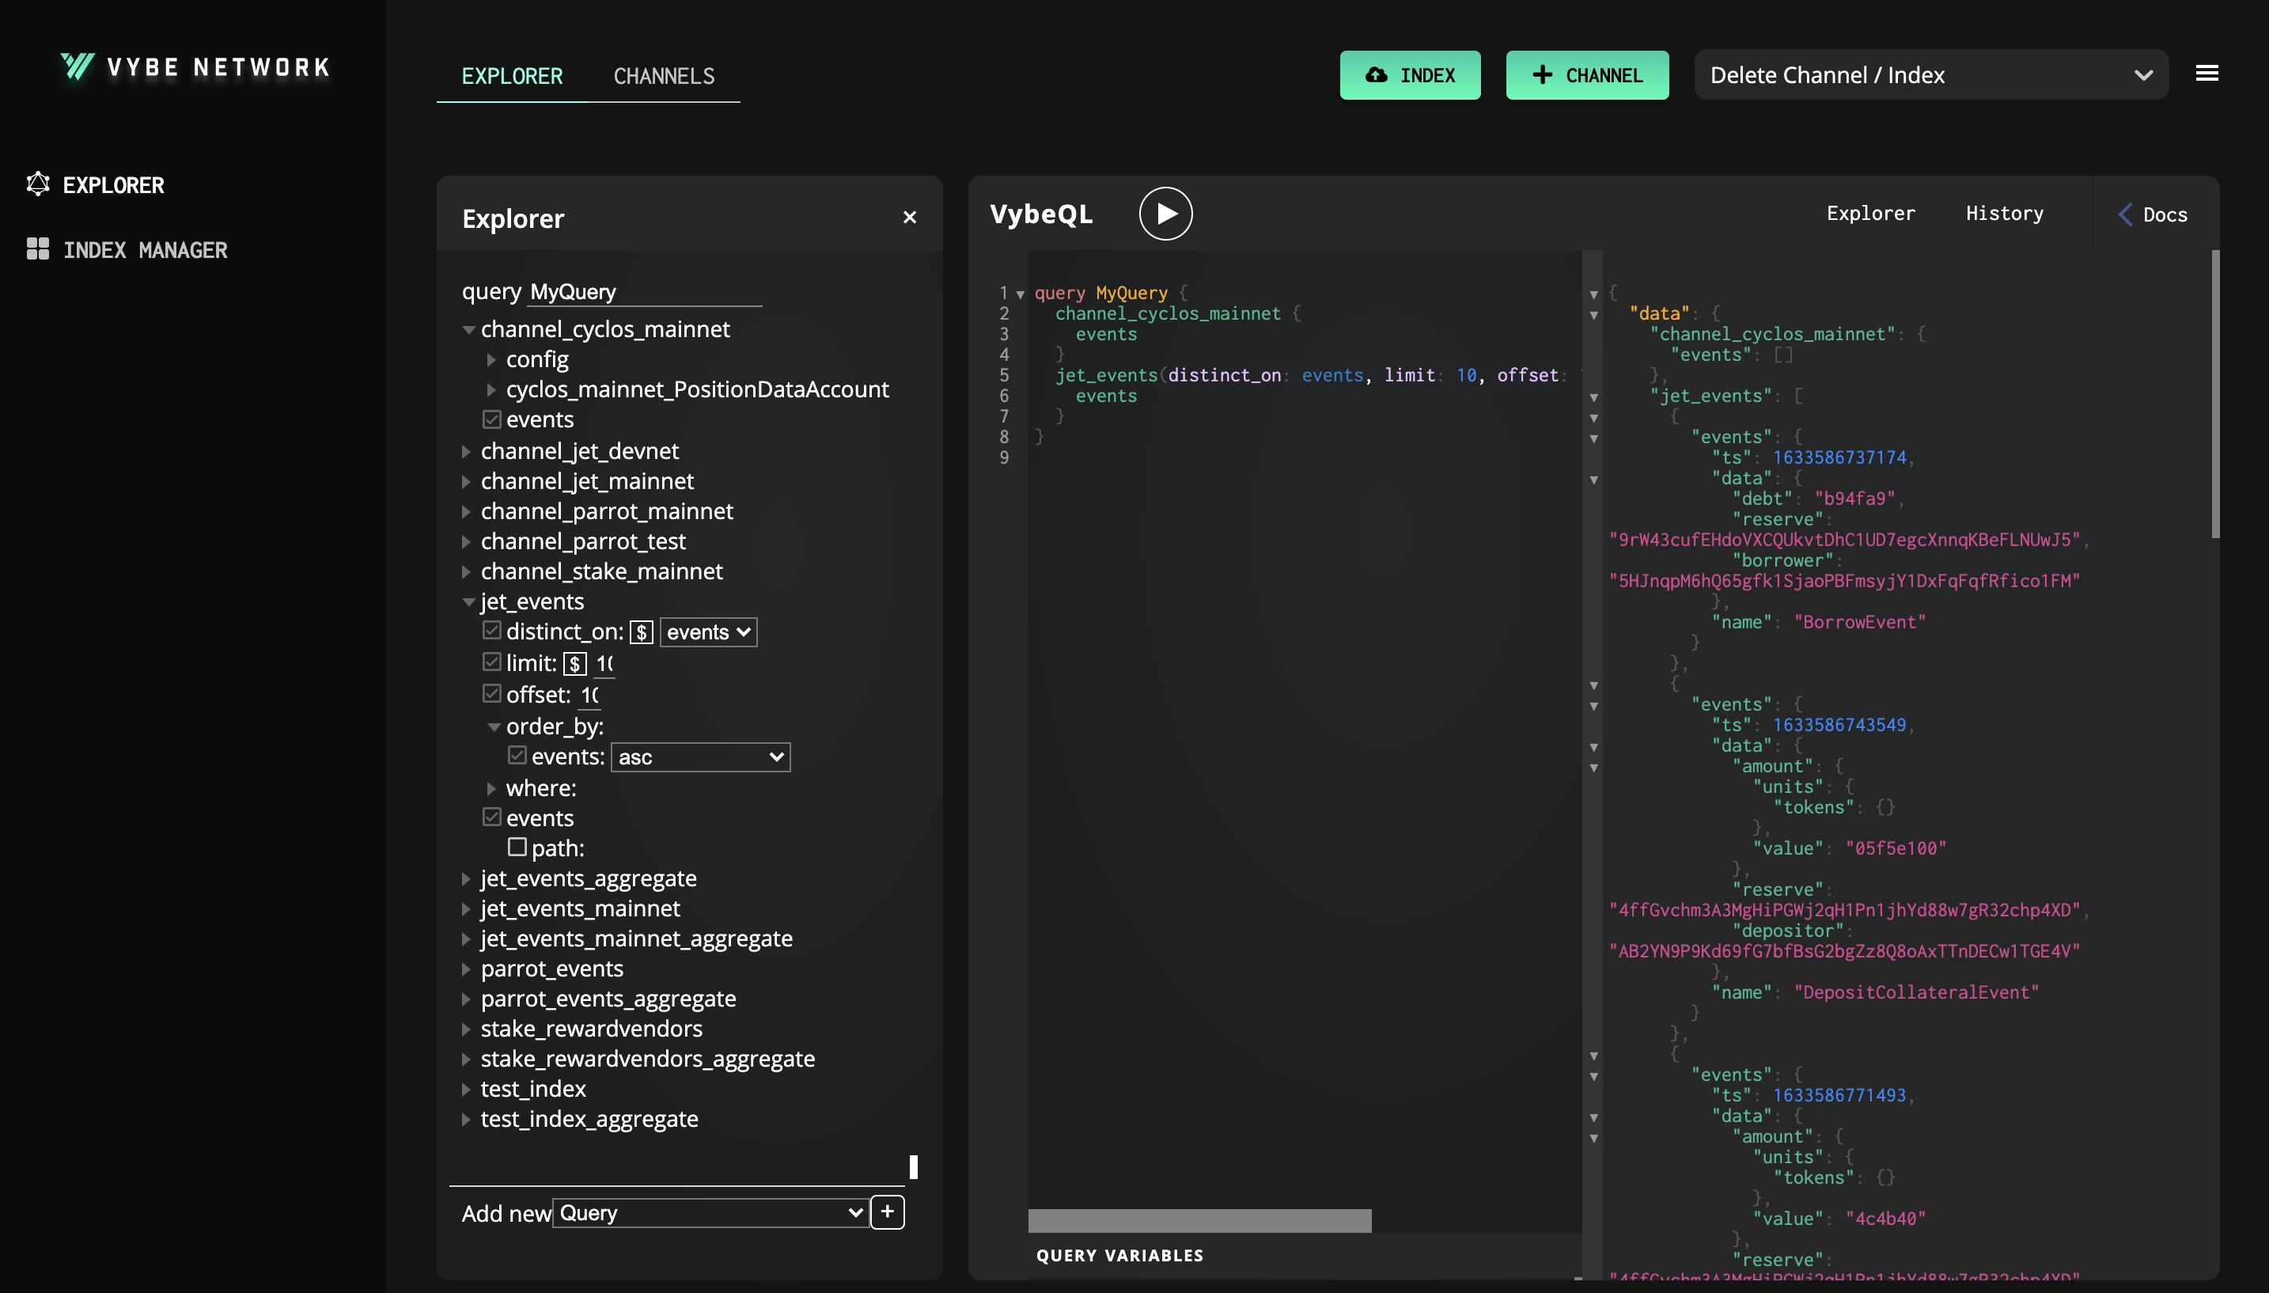Click the green + CHANNEL button
Screen dimensions: 2269x1293
tap(1586, 75)
